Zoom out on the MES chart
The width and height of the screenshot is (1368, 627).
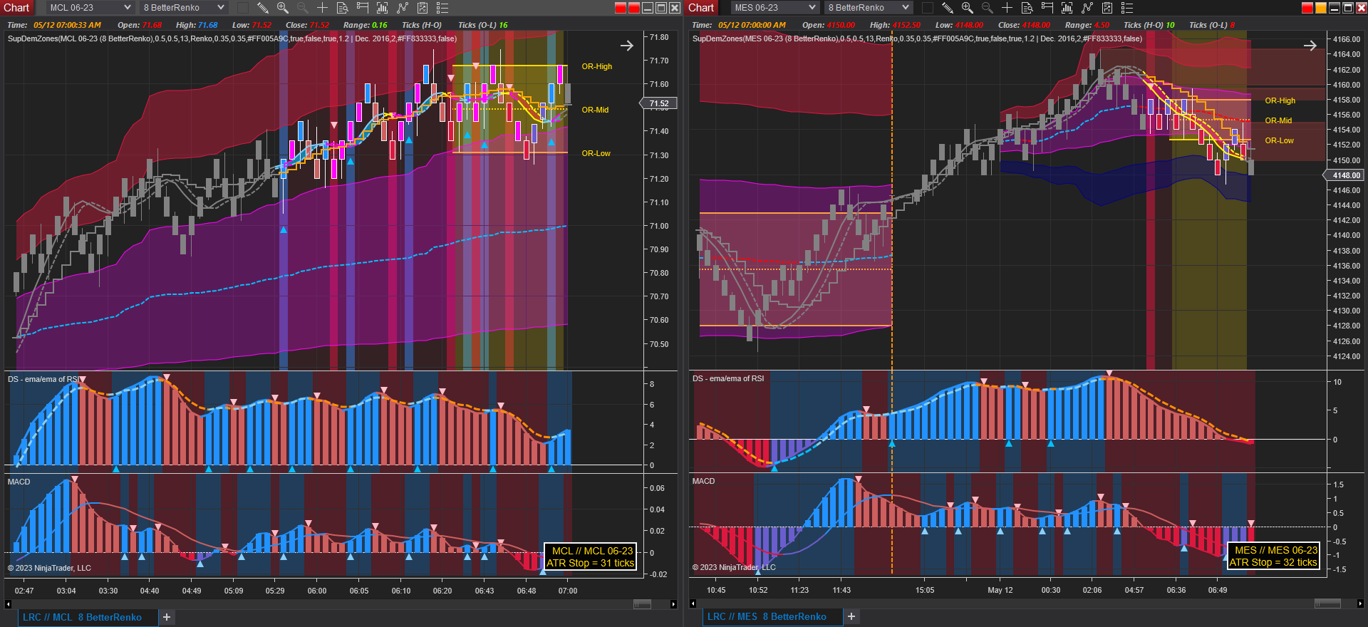[x=987, y=8]
